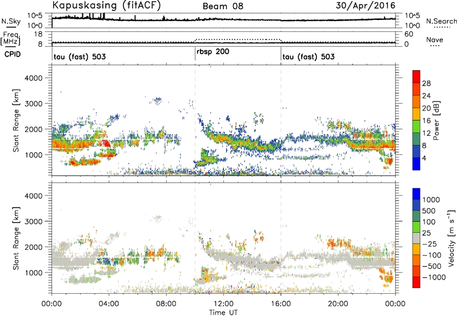Click the orange velocity patch near 20:00 UT

[x=338, y=242]
